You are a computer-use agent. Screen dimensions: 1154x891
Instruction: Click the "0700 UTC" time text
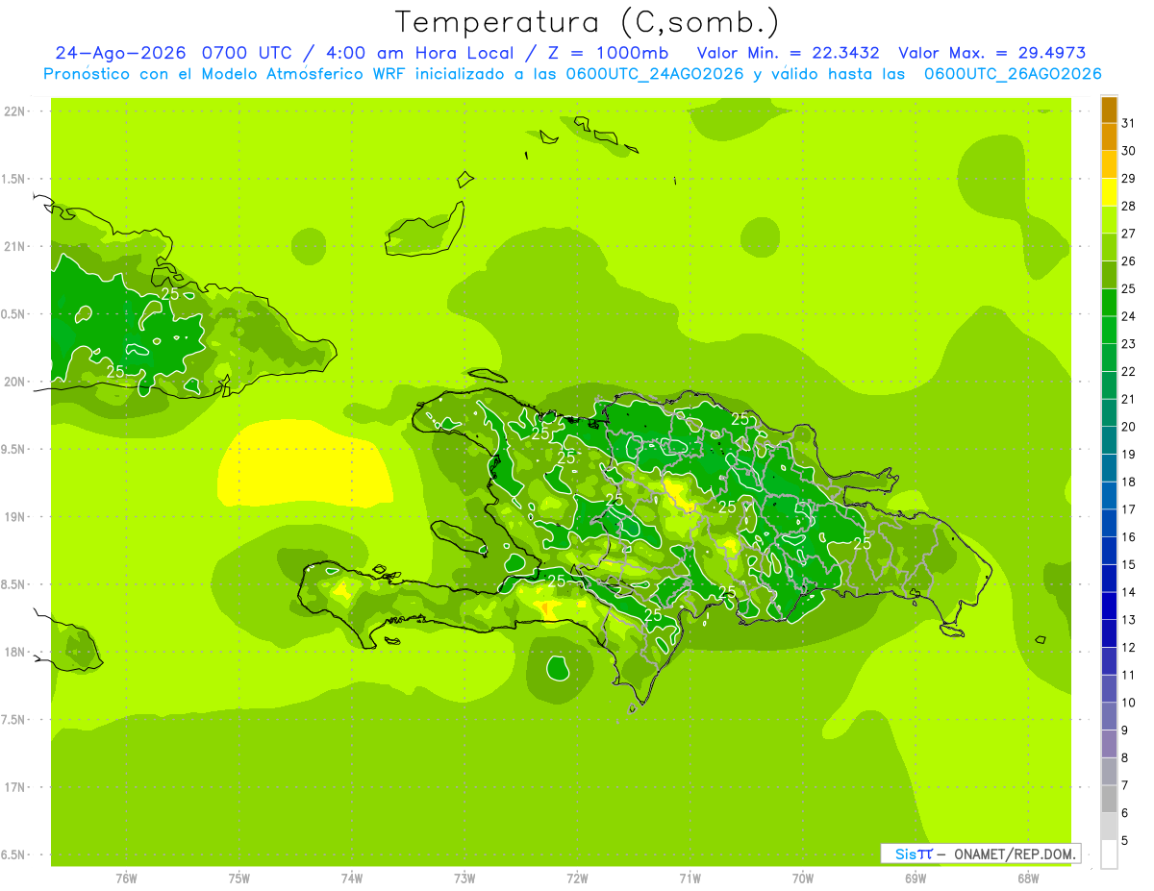point(248,54)
